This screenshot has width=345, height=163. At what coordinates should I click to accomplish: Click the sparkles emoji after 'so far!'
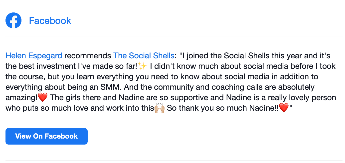(143, 66)
